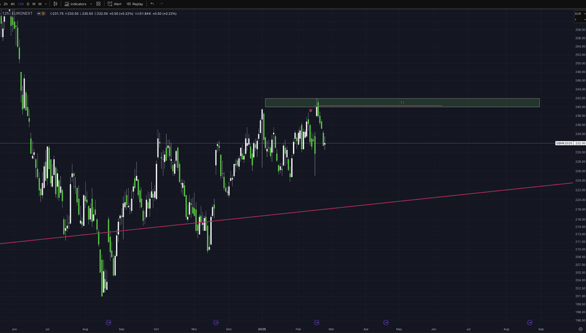Select the short red horizontal line under T1
Viewport: 586px width, 333px height.
point(378,106)
